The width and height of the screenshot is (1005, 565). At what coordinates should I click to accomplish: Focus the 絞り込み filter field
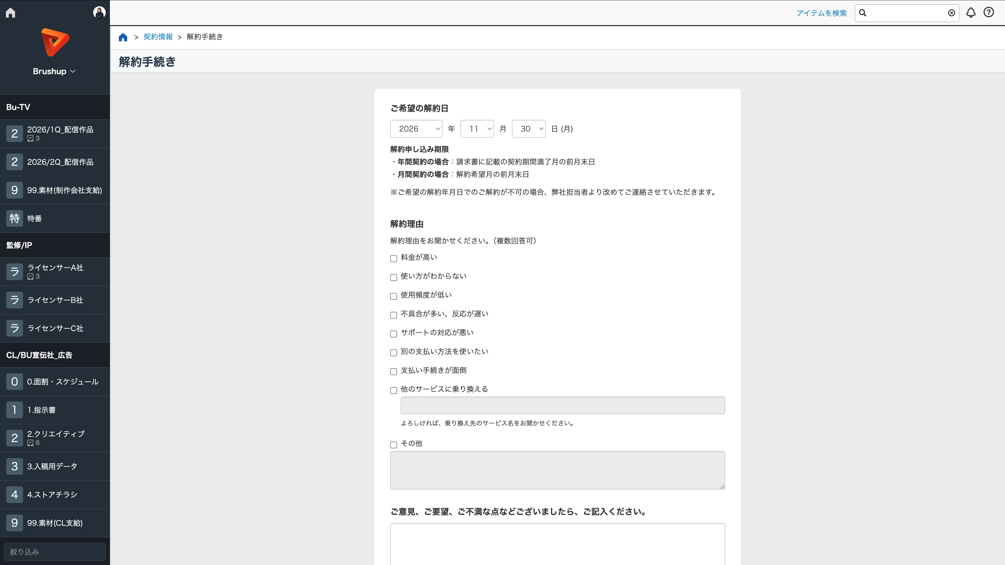pyautogui.click(x=55, y=552)
